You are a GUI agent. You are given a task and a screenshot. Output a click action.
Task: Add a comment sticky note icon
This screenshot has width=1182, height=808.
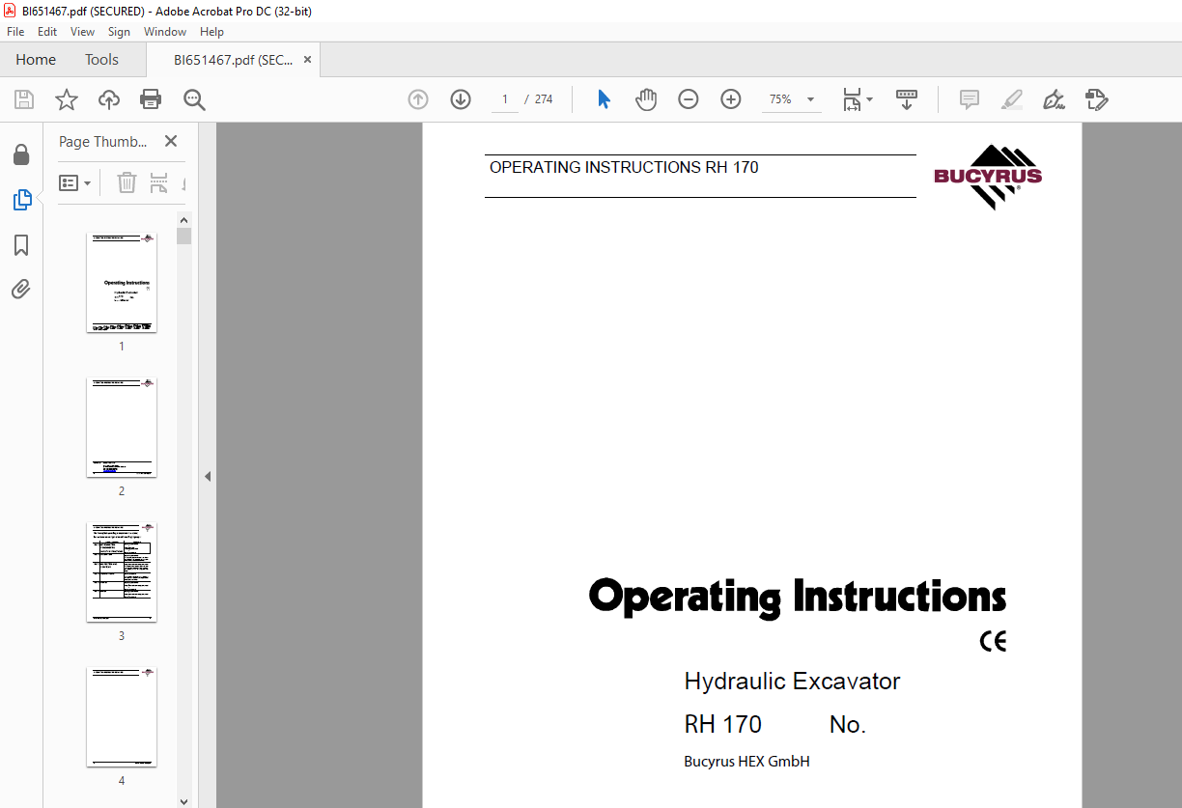[x=969, y=99]
